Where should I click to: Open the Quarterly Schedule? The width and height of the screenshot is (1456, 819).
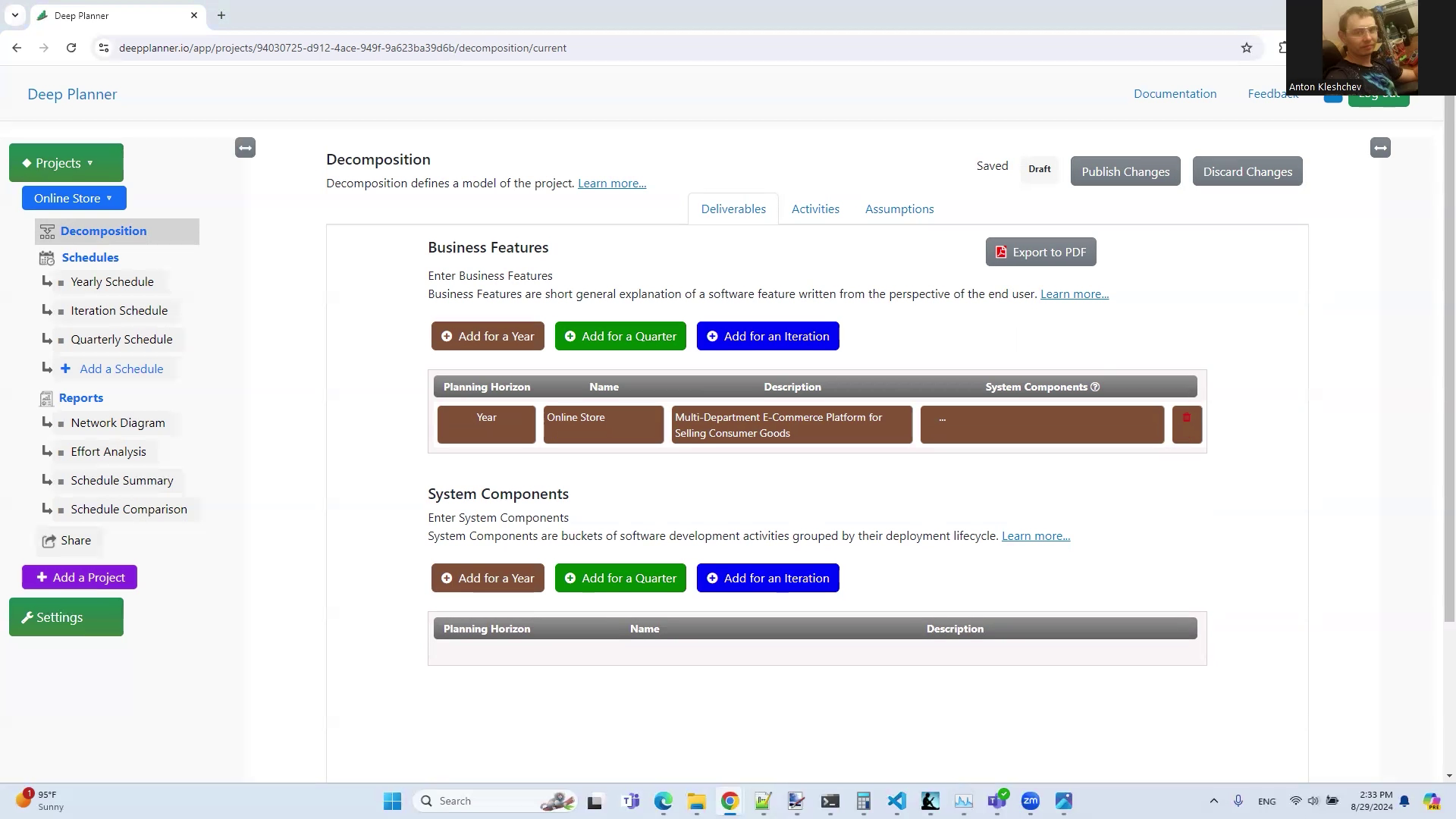coord(121,340)
